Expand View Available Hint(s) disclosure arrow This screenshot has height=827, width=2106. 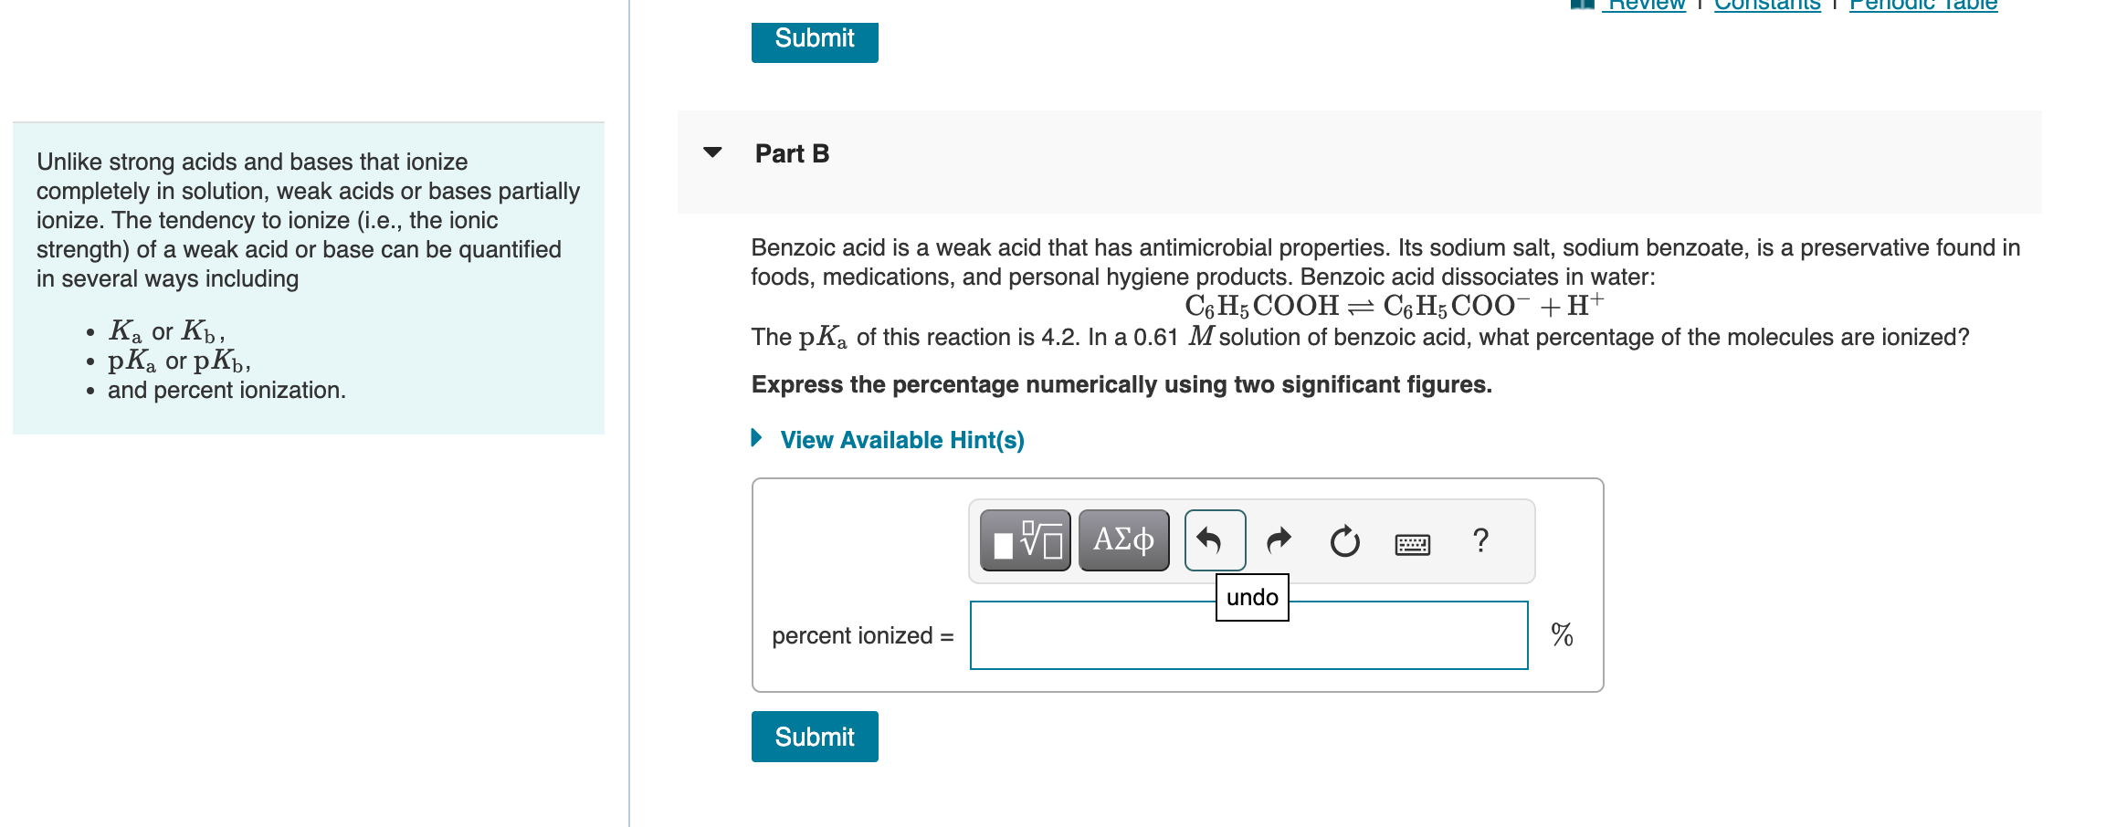pos(755,439)
